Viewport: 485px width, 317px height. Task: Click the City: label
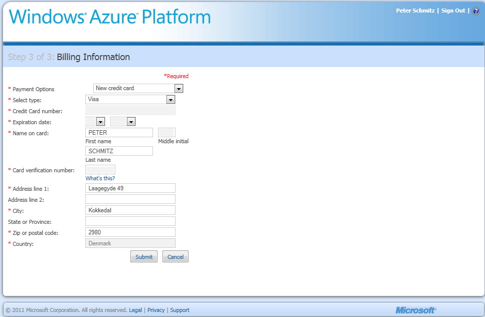(x=18, y=211)
